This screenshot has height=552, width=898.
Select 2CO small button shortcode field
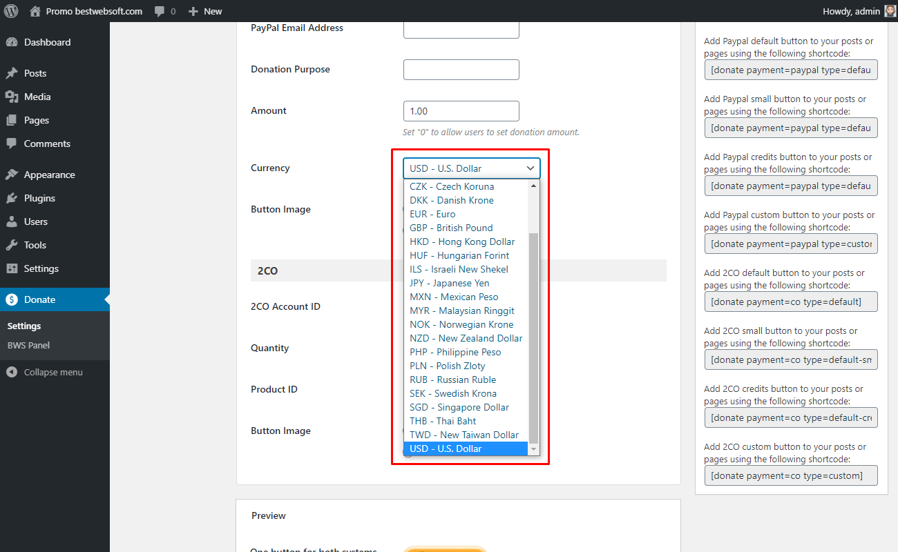791,359
